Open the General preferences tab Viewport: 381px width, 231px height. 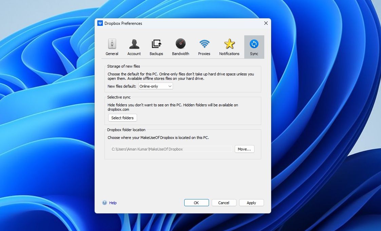(x=112, y=47)
